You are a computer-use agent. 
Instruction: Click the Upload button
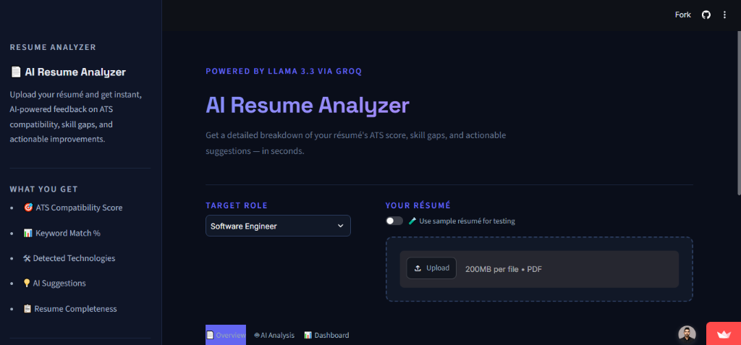(431, 268)
